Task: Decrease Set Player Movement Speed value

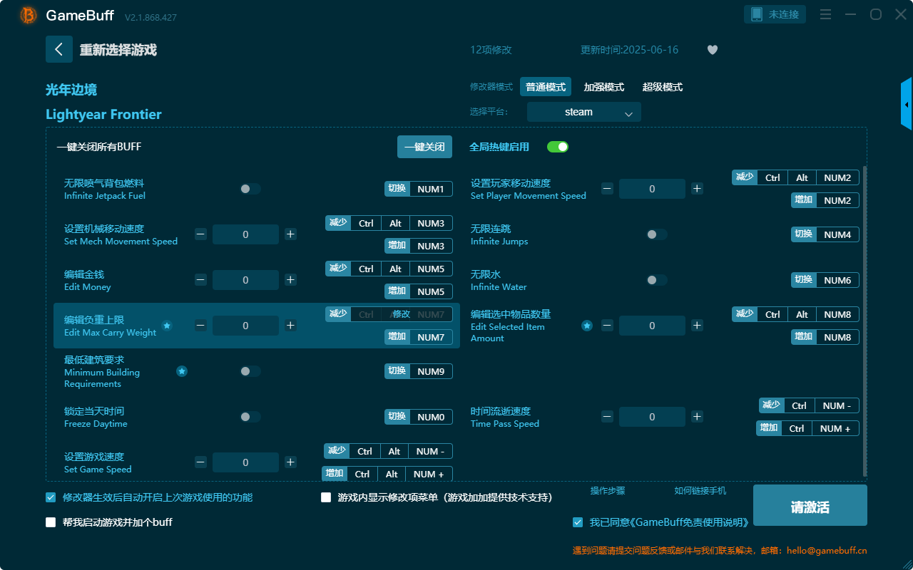Action: 607,189
